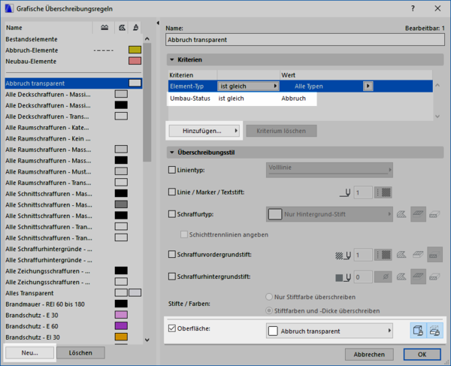Toggle cut fill icon for Schraffurvordergrundstift
451x366 pixels.
[x=434, y=255]
